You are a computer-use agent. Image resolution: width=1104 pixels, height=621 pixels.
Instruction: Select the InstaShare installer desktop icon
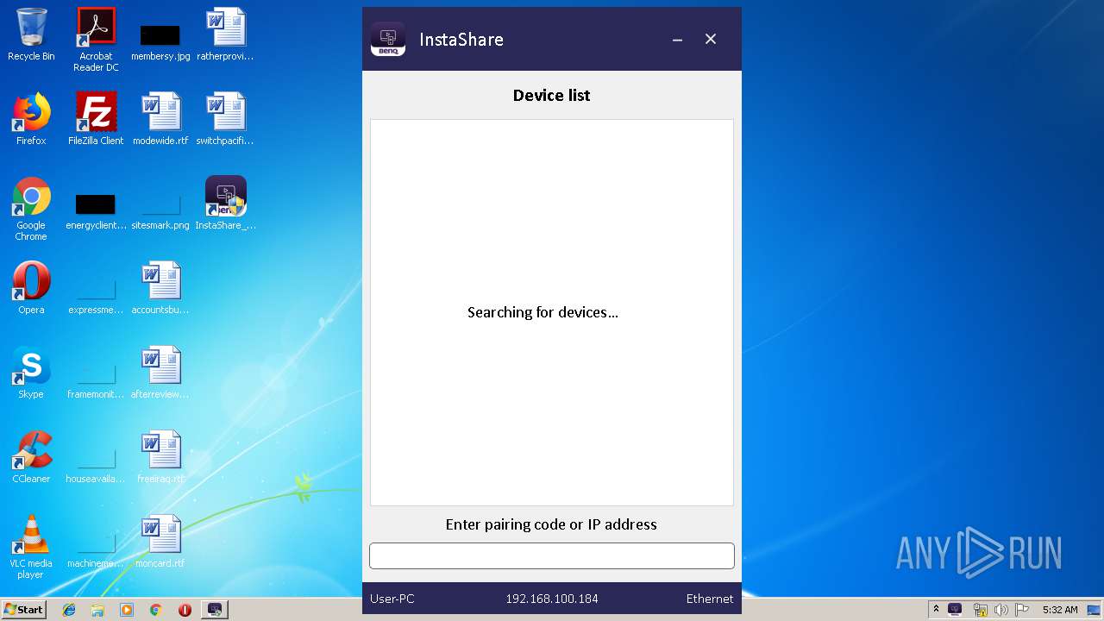pos(225,204)
